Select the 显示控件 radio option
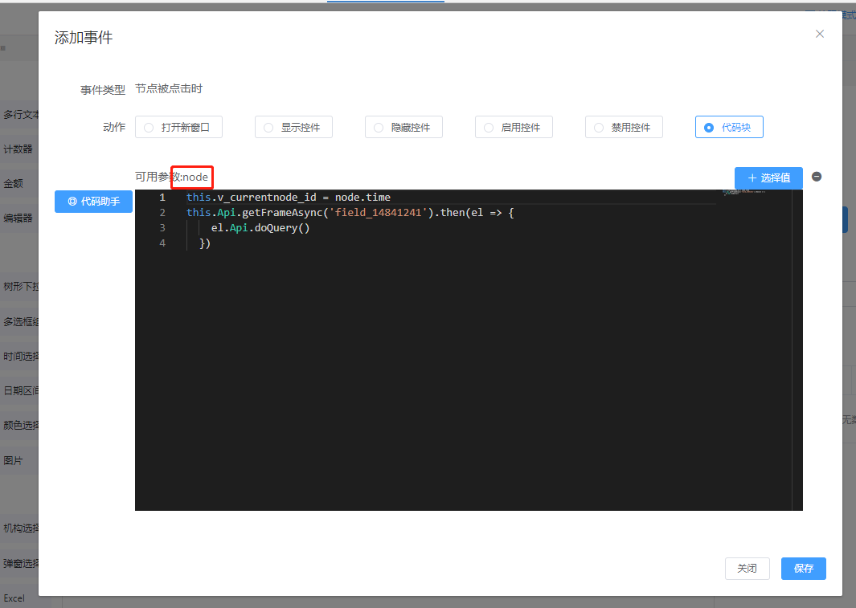 [293, 127]
